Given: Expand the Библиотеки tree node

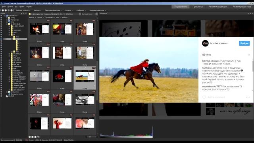Looking at the screenshot, I should click(x=7, y=92).
